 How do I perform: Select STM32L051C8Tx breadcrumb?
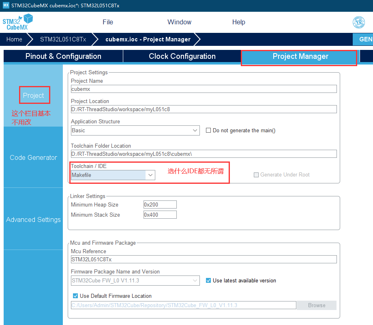63,39
